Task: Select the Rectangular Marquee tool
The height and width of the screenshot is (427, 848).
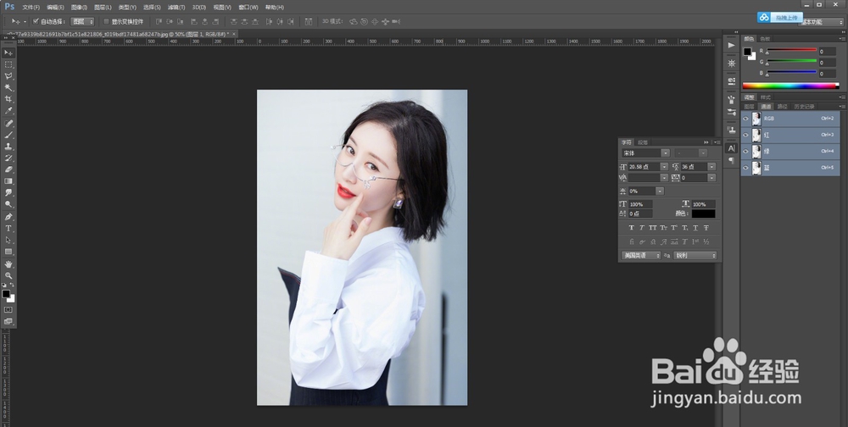Action: point(8,64)
